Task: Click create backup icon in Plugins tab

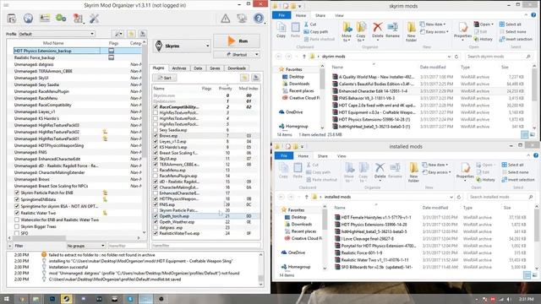Action: click(255, 78)
